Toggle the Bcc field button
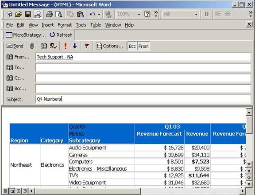Image resolution: width=255 pixels, height=195 pixels. pyautogui.click(x=132, y=46)
